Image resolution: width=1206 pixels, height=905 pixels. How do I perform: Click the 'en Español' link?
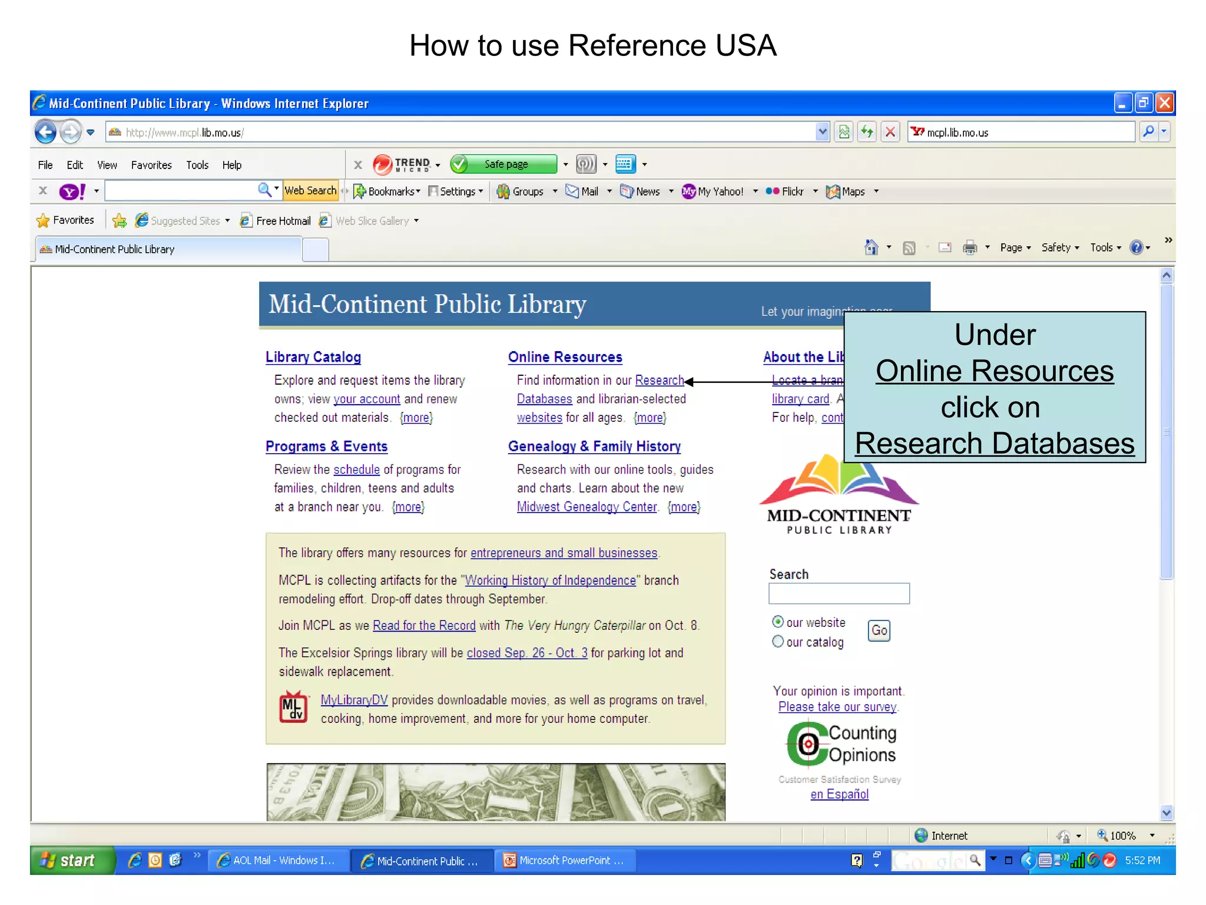839,794
